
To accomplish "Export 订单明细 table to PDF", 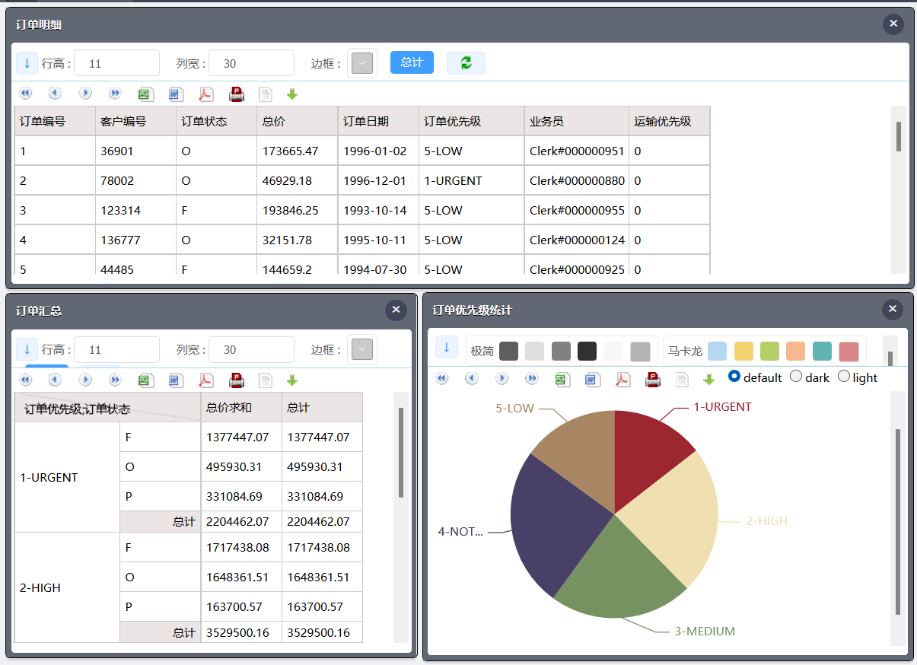I will pos(205,94).
